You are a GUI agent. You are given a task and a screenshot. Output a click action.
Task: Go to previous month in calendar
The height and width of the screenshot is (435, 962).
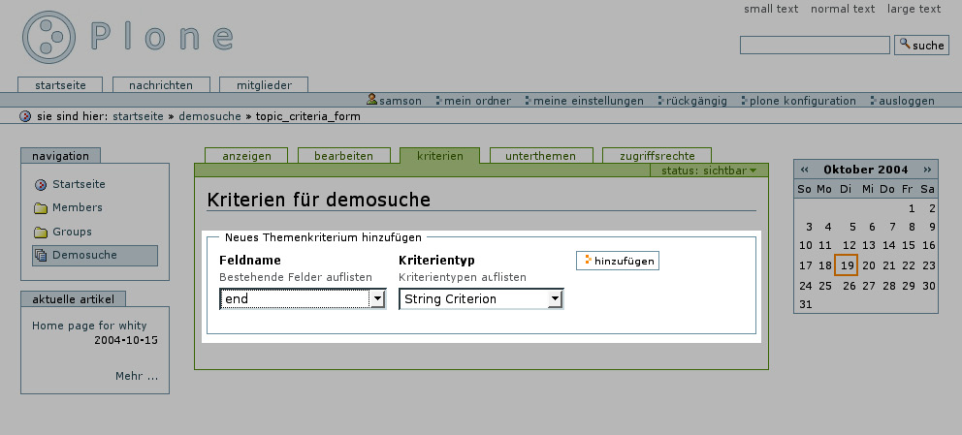click(804, 170)
